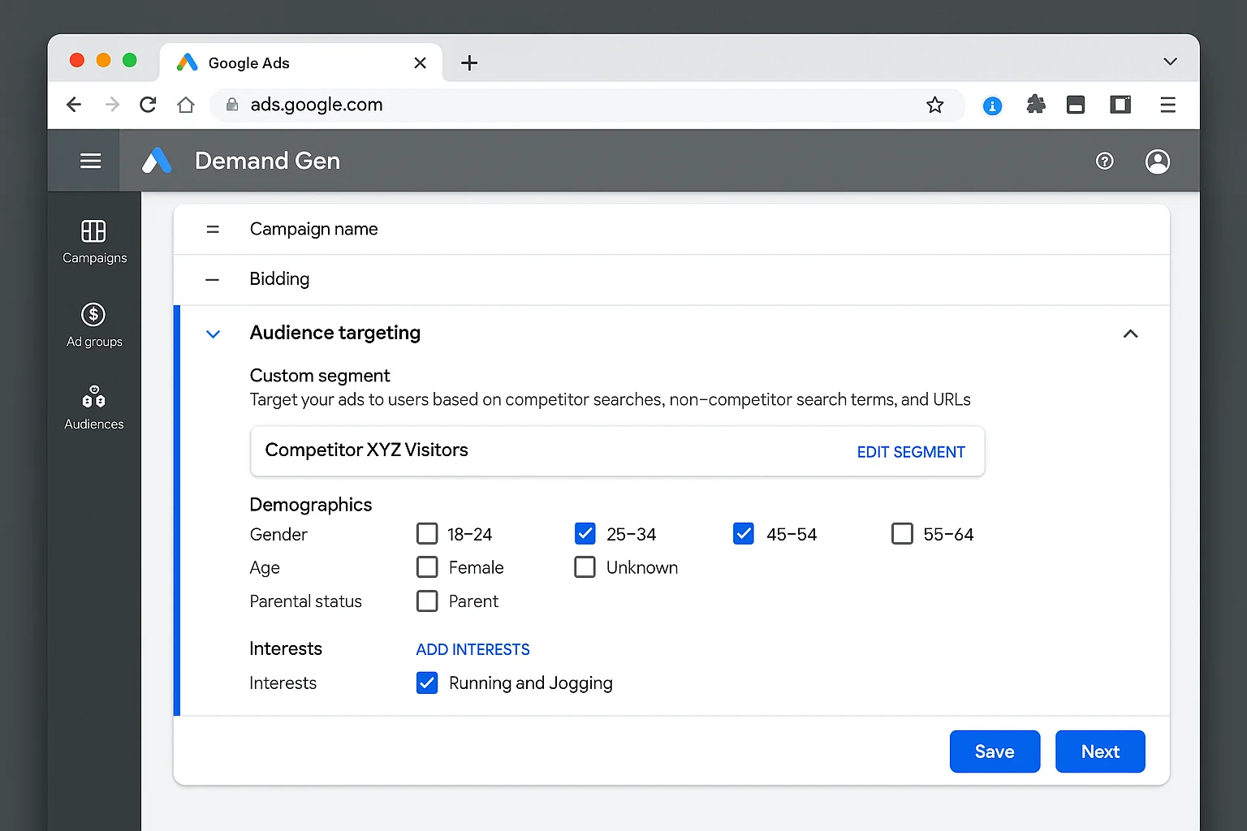
Task: Open the navigation hamburger menu
Action: pos(90,160)
